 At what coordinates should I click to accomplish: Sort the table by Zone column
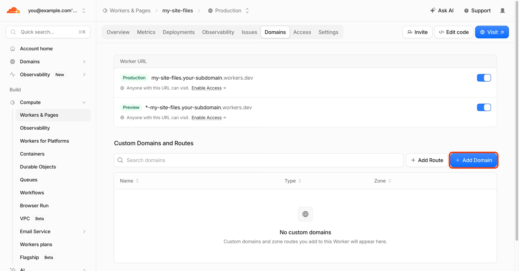(383, 181)
